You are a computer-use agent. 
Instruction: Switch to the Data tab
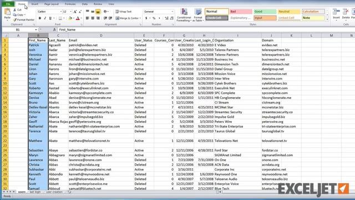pyautogui.click(x=85, y=4)
